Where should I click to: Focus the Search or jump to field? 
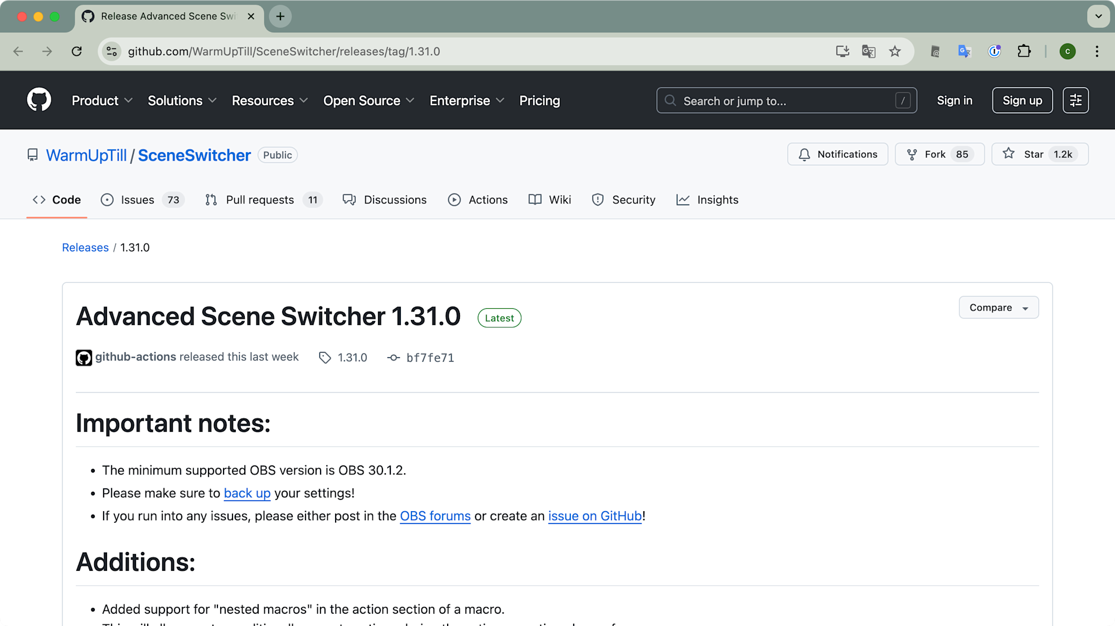point(786,100)
